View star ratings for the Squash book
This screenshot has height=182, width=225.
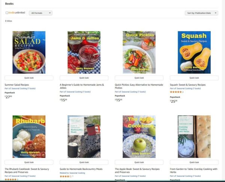point(176,92)
